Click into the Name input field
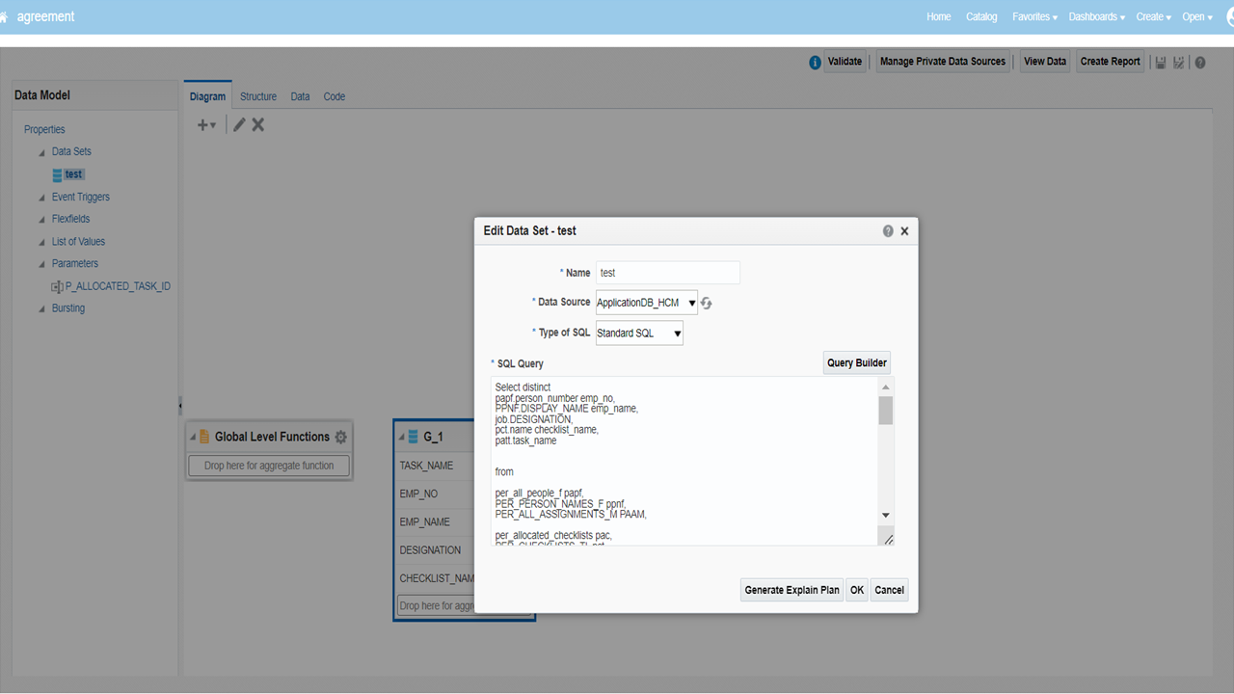Viewport: 1234px width, 694px height. click(x=667, y=273)
